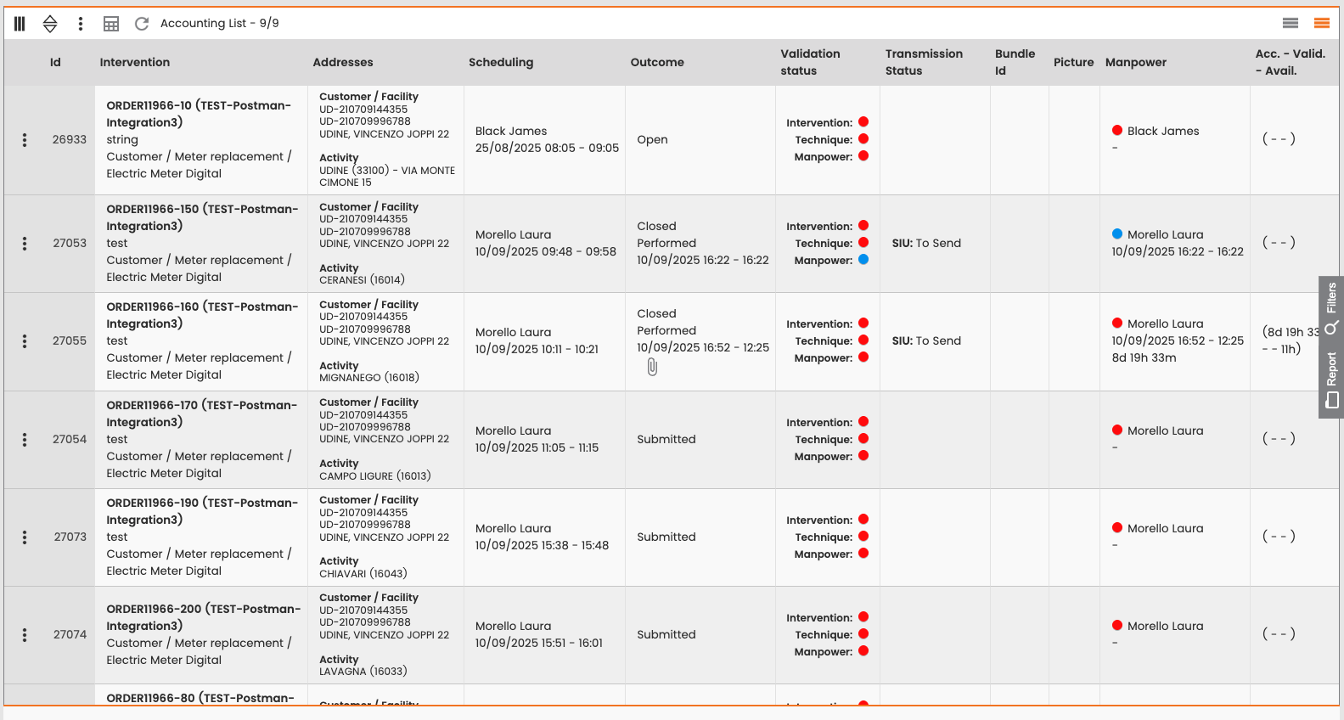Click Id cell 27054
1344x720 pixels.
tap(70, 440)
